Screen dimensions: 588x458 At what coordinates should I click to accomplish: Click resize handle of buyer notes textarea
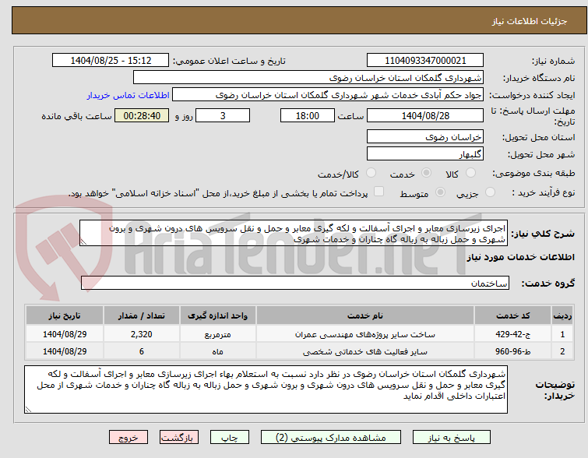[x=28, y=409]
